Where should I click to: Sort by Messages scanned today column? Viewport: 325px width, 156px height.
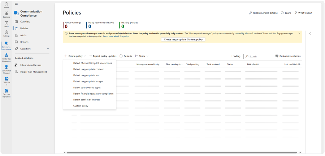(148, 64)
